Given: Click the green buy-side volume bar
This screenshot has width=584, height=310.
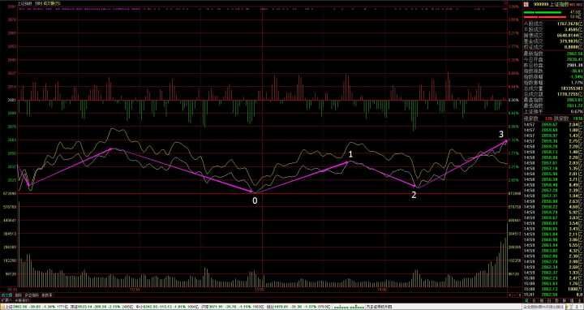Looking at the screenshot, I should [x=543, y=12].
